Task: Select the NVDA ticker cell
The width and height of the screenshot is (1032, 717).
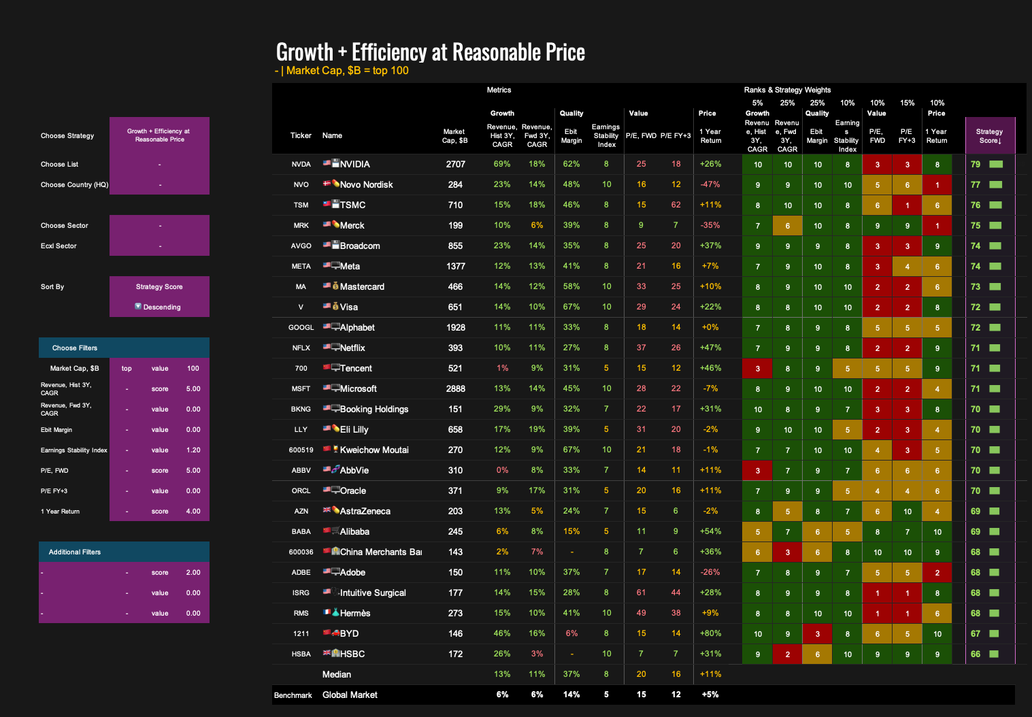Action: [301, 164]
